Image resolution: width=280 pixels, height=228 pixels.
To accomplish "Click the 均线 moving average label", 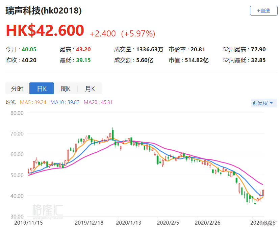I will [x=10, y=102].
